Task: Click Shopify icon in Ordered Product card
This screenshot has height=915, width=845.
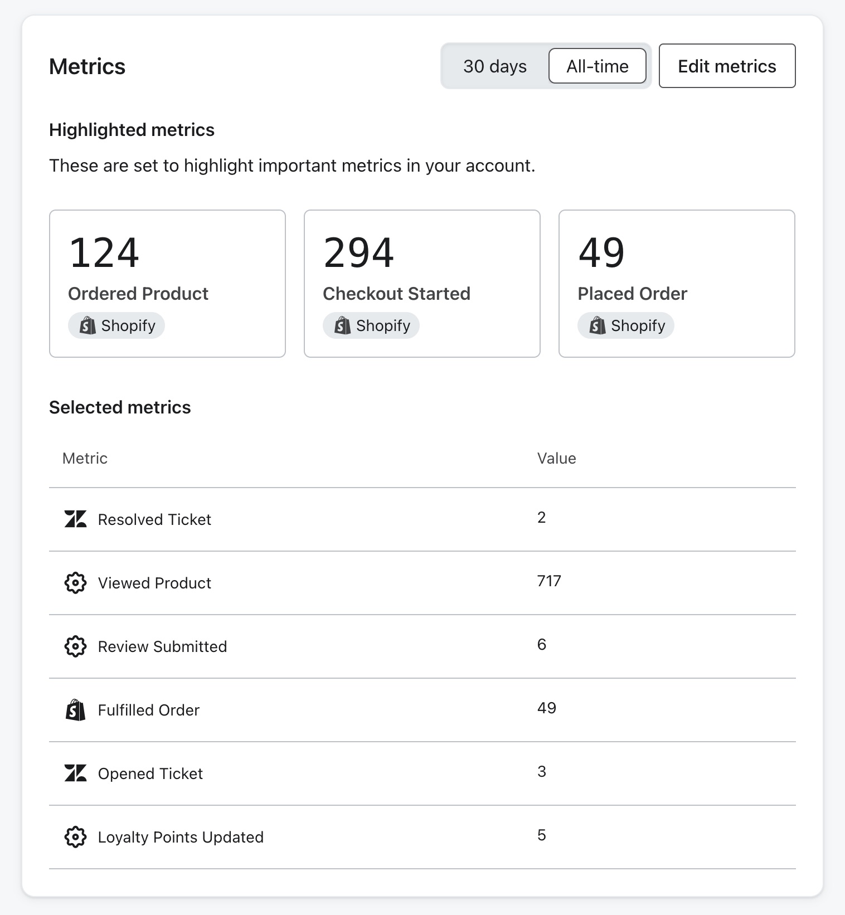Action: tap(88, 325)
